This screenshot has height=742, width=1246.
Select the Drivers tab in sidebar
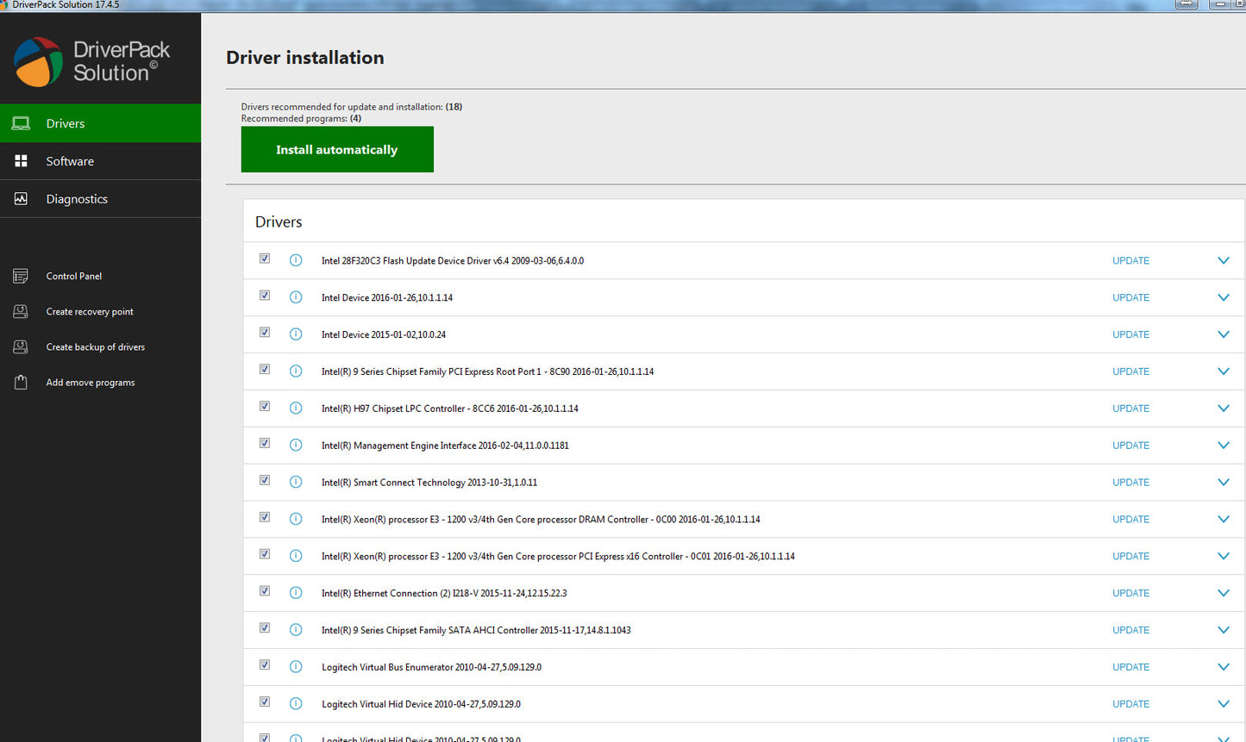[66, 123]
